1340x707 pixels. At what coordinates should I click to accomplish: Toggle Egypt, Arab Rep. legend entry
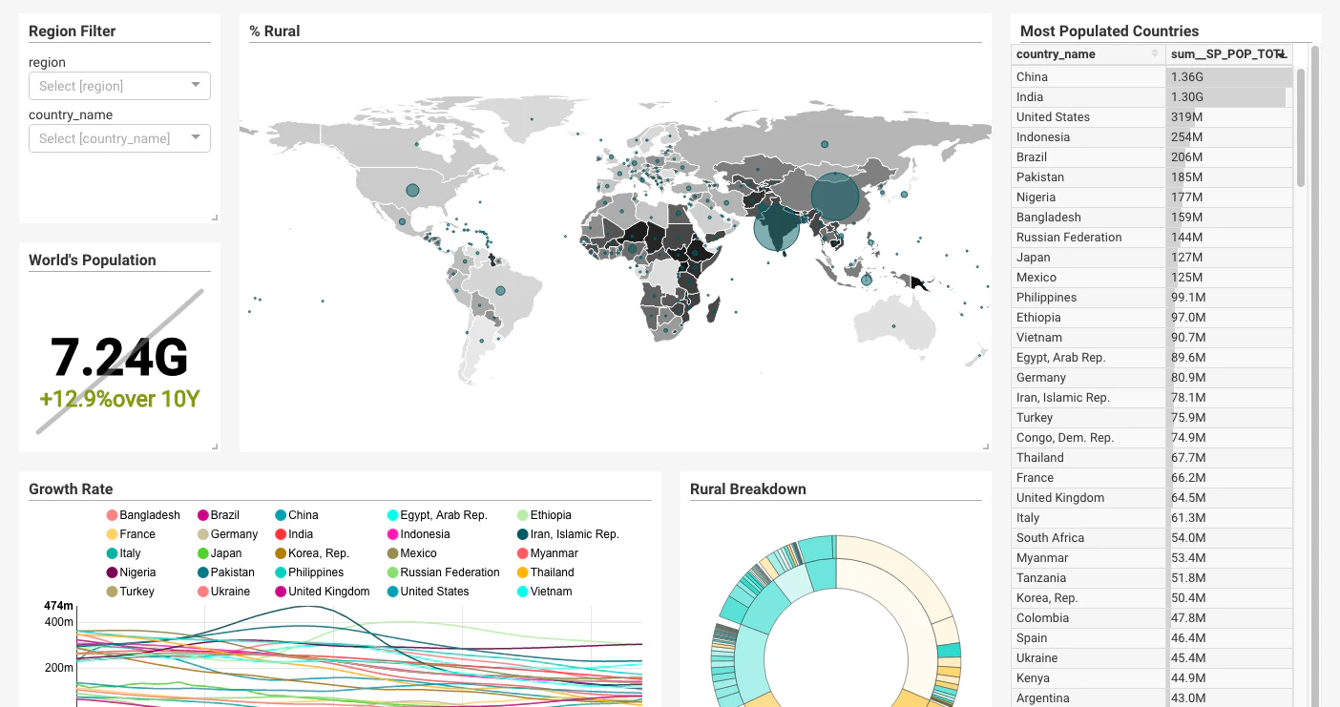tap(437, 515)
